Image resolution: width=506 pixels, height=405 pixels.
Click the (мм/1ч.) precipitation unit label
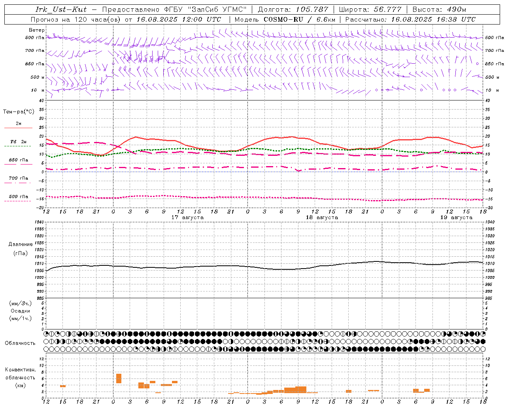(21, 318)
